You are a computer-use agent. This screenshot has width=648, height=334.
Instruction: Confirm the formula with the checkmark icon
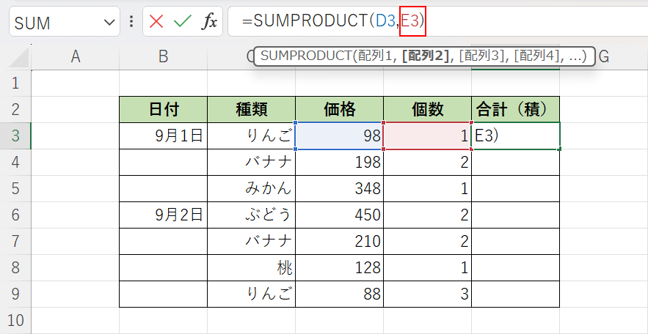click(x=182, y=22)
